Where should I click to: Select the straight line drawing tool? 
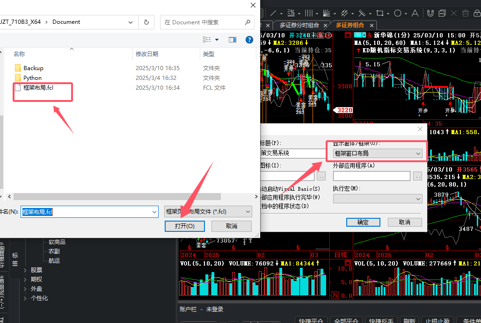click(273, 13)
